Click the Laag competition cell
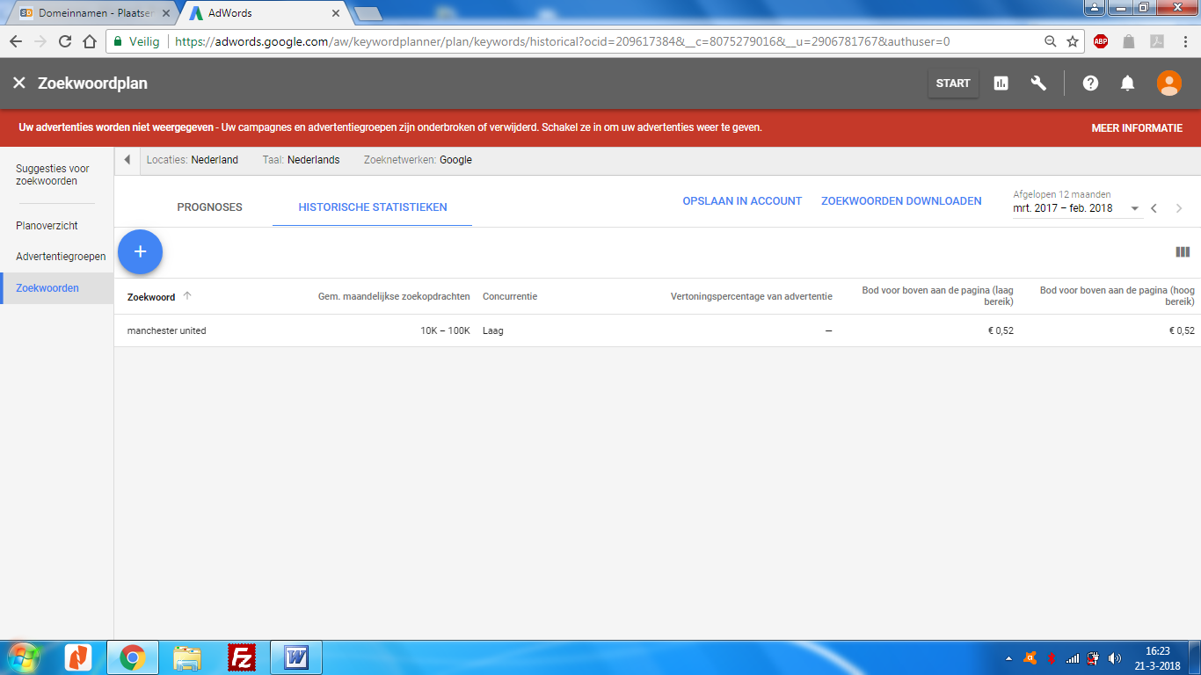1201x675 pixels. click(493, 330)
